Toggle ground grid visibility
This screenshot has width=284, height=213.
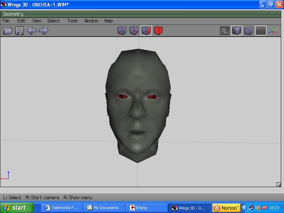pos(261,31)
